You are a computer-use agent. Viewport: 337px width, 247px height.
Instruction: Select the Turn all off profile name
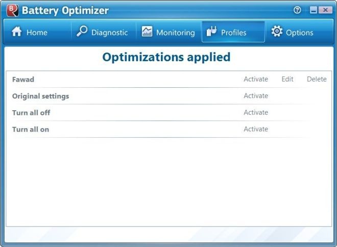pyautogui.click(x=31, y=113)
